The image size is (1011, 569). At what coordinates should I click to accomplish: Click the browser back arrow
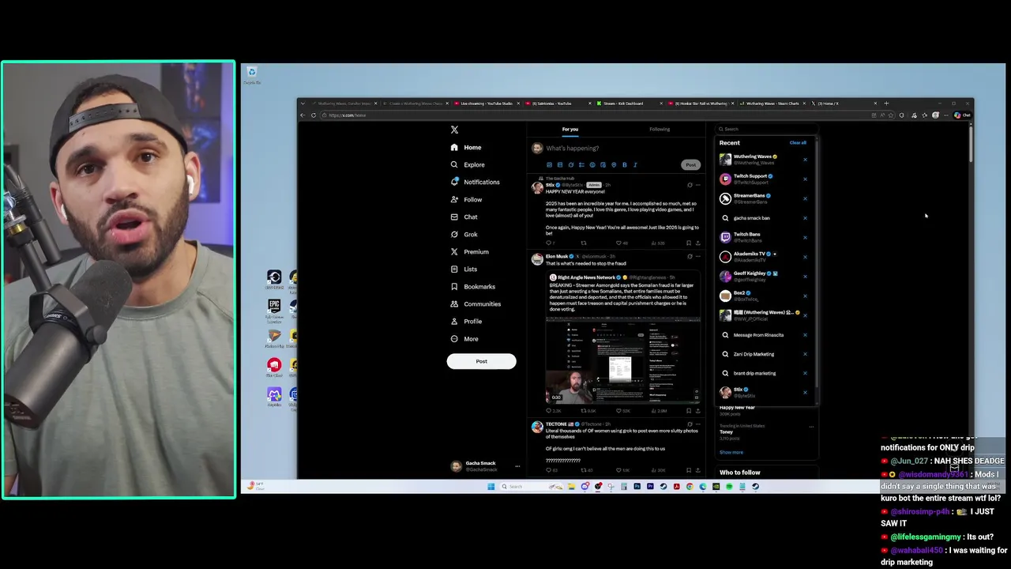[x=303, y=115]
